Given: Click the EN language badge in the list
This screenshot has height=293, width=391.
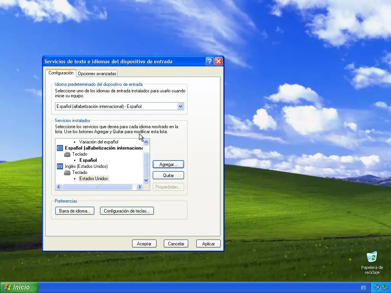Looking at the screenshot, I should click(x=60, y=166).
